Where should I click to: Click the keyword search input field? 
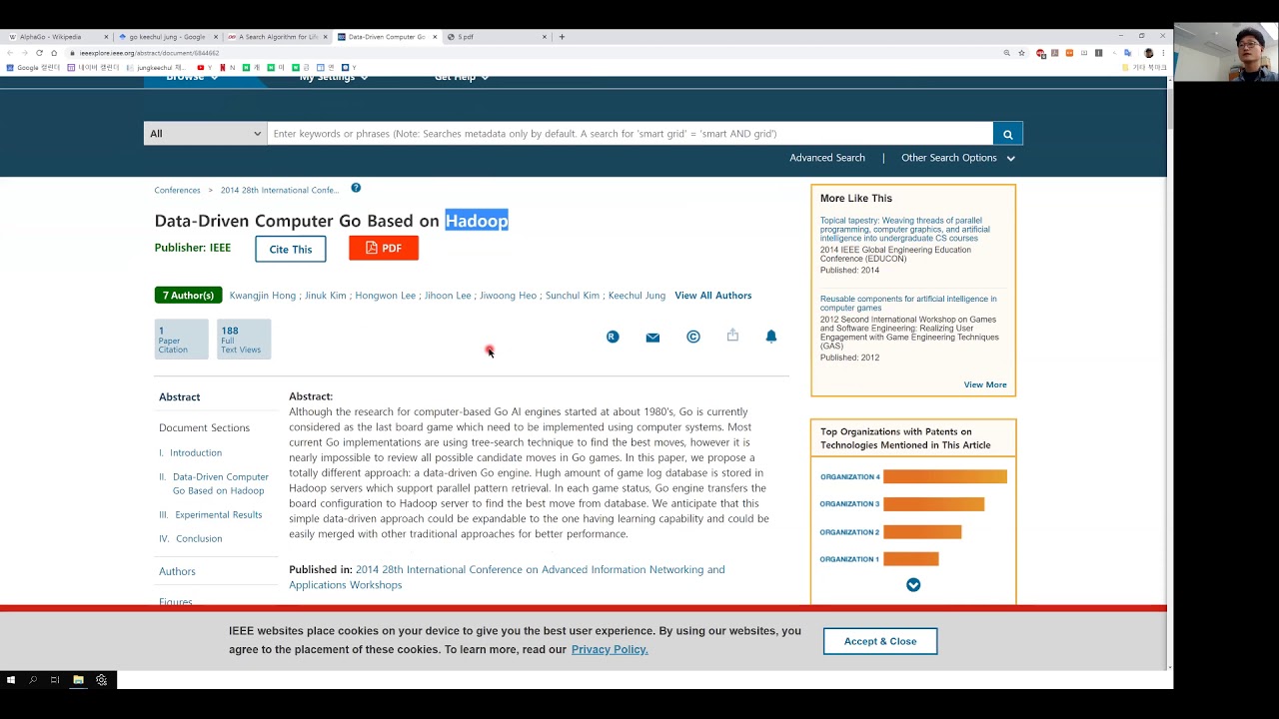click(x=630, y=134)
